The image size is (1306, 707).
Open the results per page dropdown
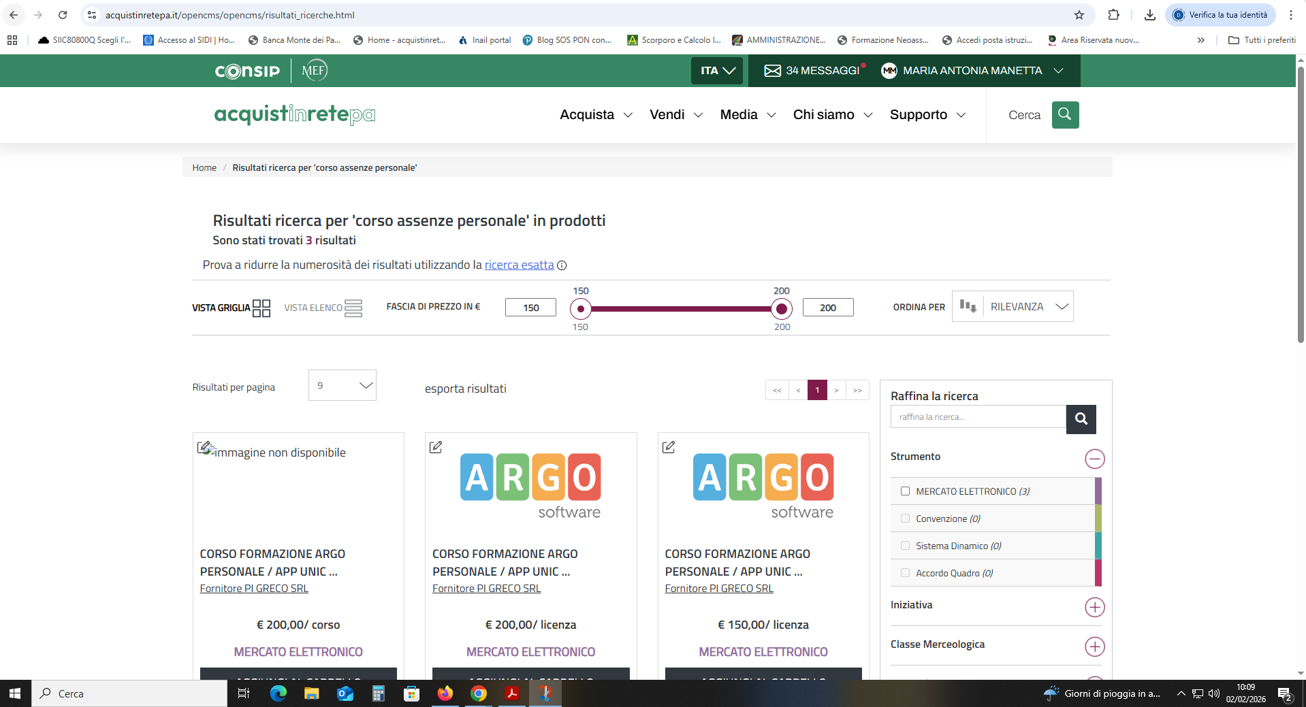tap(342, 386)
